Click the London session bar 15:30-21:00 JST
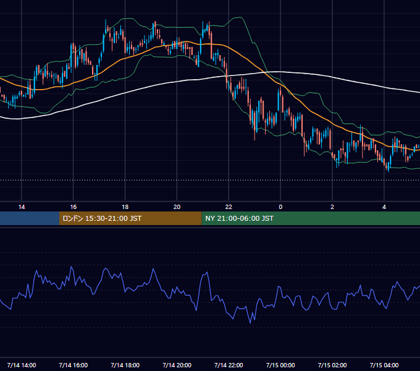The width and height of the screenshot is (420, 371). click(x=130, y=218)
